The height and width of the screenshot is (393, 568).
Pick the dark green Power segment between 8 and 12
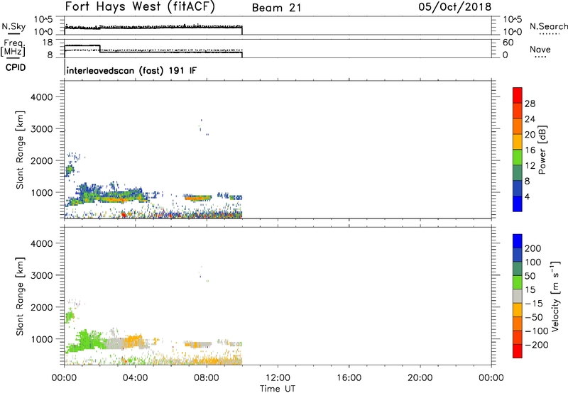[518, 173]
